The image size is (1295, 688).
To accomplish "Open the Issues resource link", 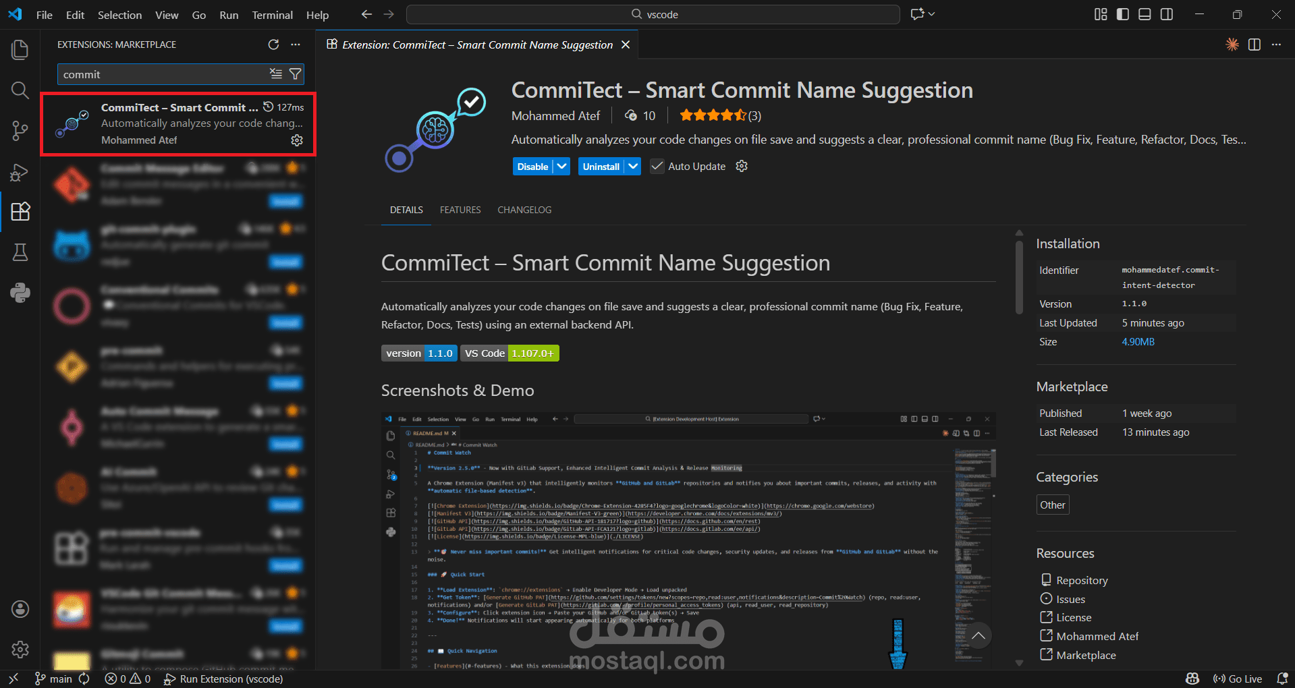I will tap(1070, 599).
